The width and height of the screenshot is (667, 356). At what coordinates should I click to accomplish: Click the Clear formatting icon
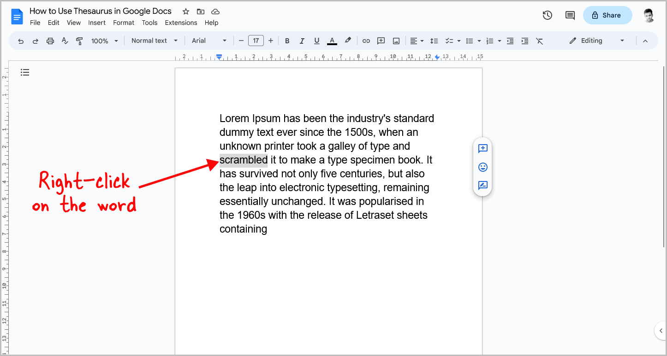tap(540, 41)
